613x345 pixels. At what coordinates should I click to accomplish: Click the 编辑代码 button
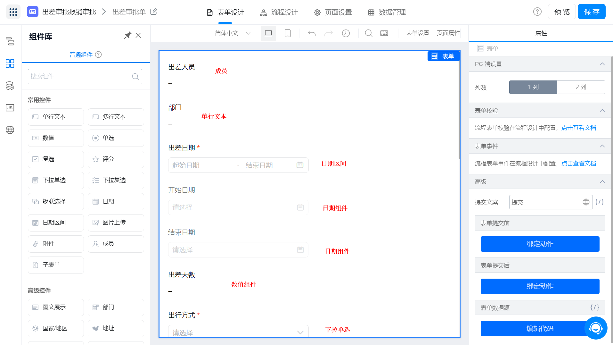pyautogui.click(x=540, y=329)
